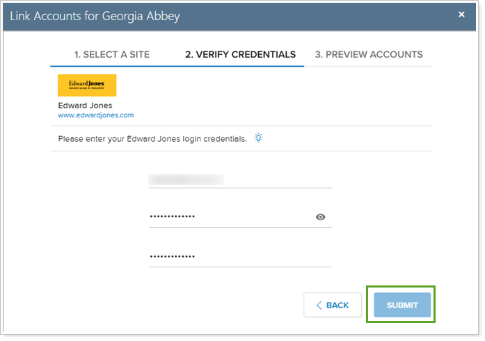Click the blurred username text value
The image size is (485, 341).
[x=186, y=180]
